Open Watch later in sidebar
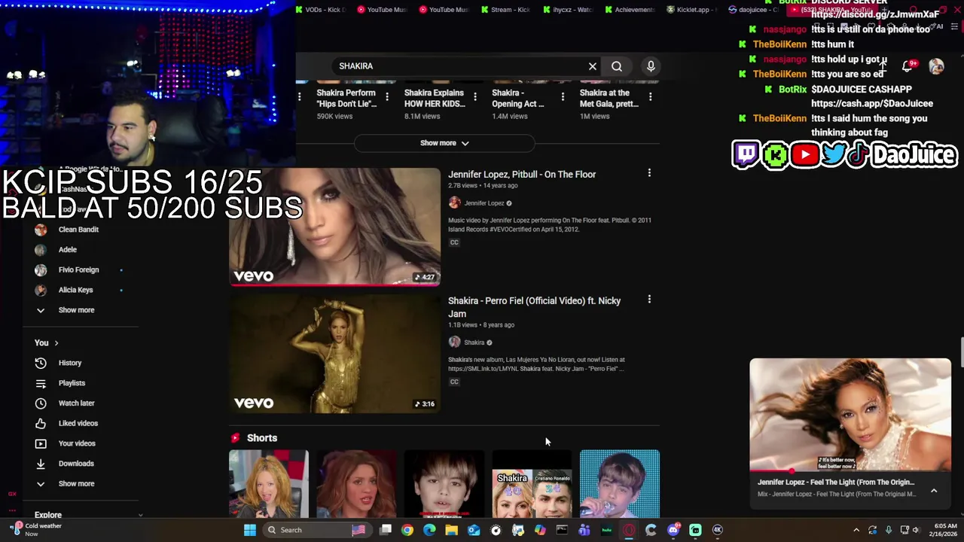This screenshot has height=542, width=964. coord(76,403)
